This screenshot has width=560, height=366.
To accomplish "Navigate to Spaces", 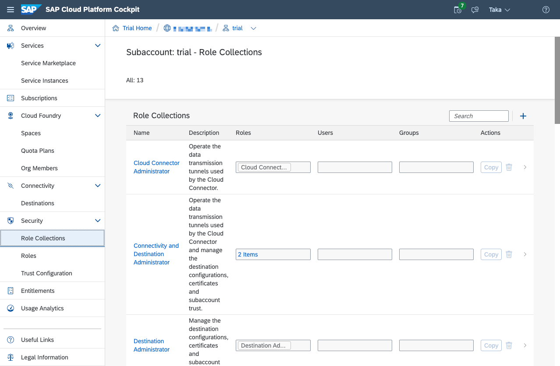I will coord(31,133).
